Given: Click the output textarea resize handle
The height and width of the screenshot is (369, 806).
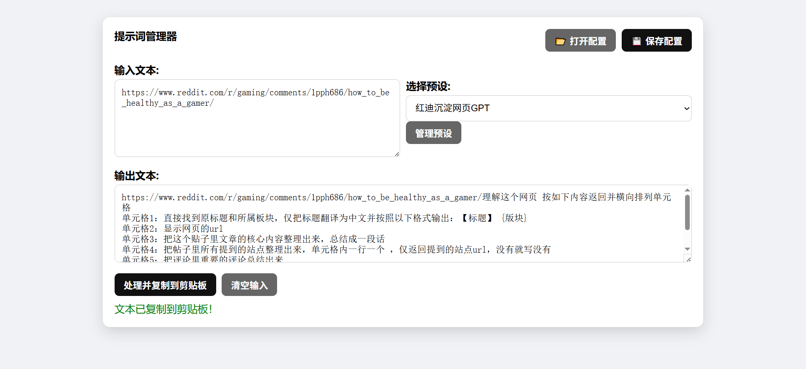Looking at the screenshot, I should (688, 259).
